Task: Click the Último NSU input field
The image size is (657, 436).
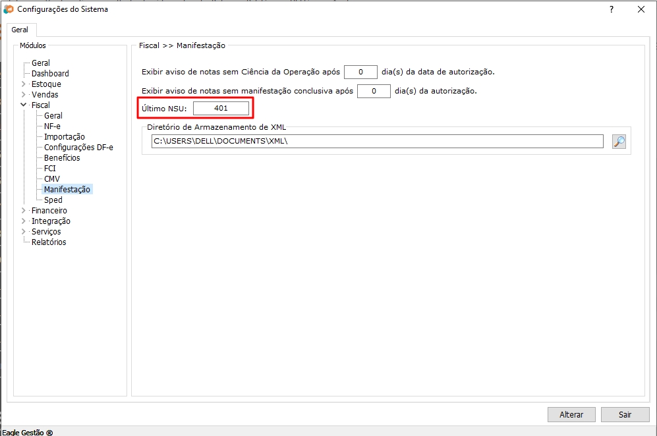Action: pyautogui.click(x=221, y=109)
